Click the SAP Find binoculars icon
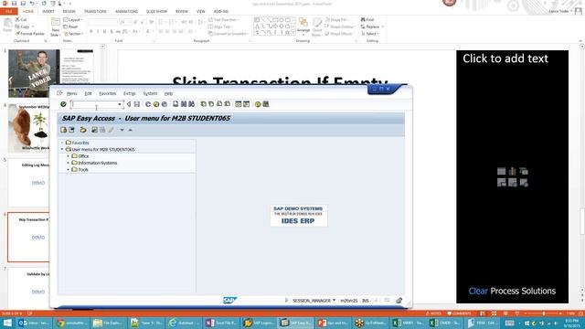The width and height of the screenshot is (585, 329). coord(184,104)
